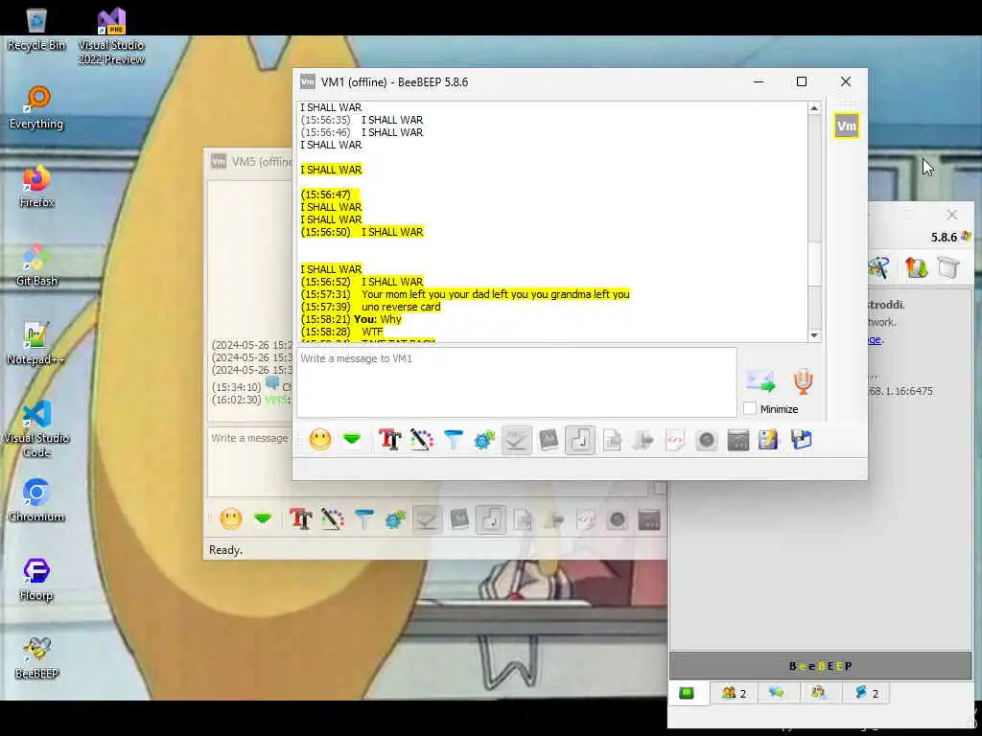The width and height of the screenshot is (982, 736).
Task: Click the blue floppy save-chat icon in VM1 toolbar
Action: [x=801, y=439]
